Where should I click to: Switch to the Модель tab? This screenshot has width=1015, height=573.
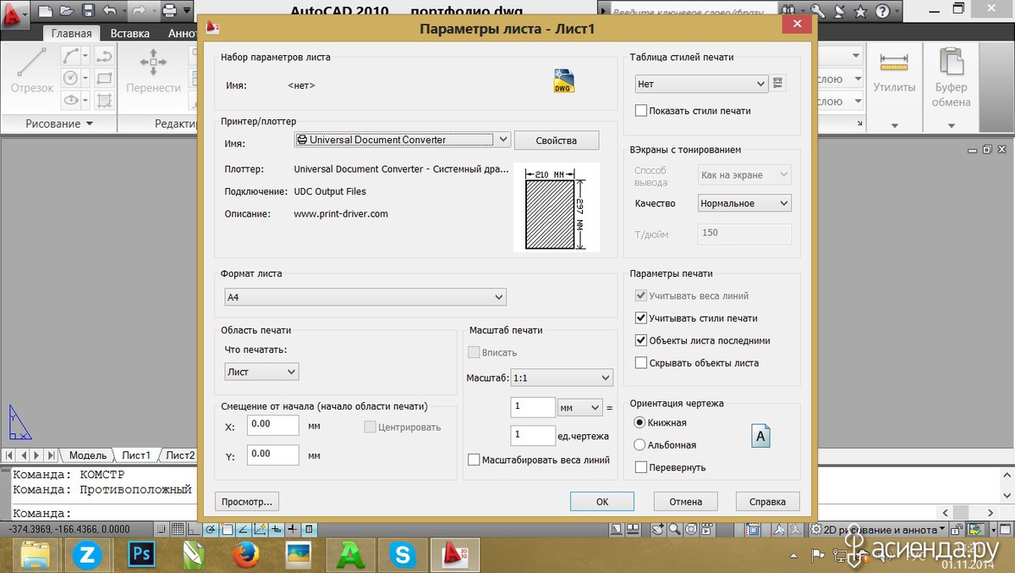coord(88,455)
